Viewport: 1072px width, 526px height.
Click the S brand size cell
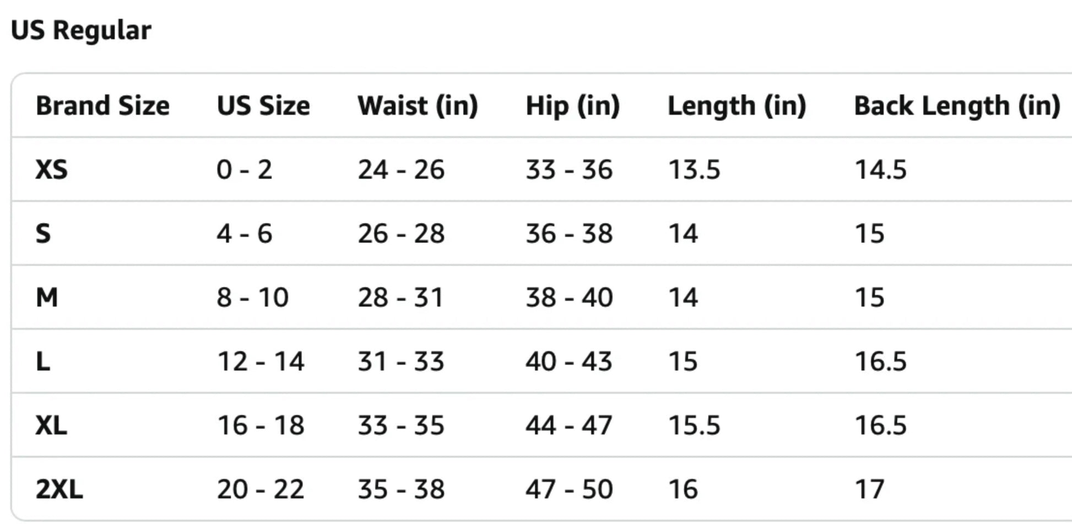click(x=43, y=234)
